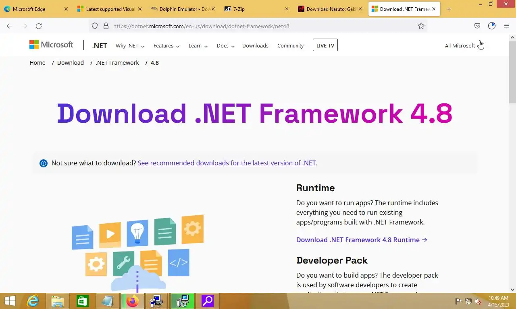Click Download .NET Framework 4.8 Runtime link
Viewport: 516px width, 309px height.
tap(362, 240)
